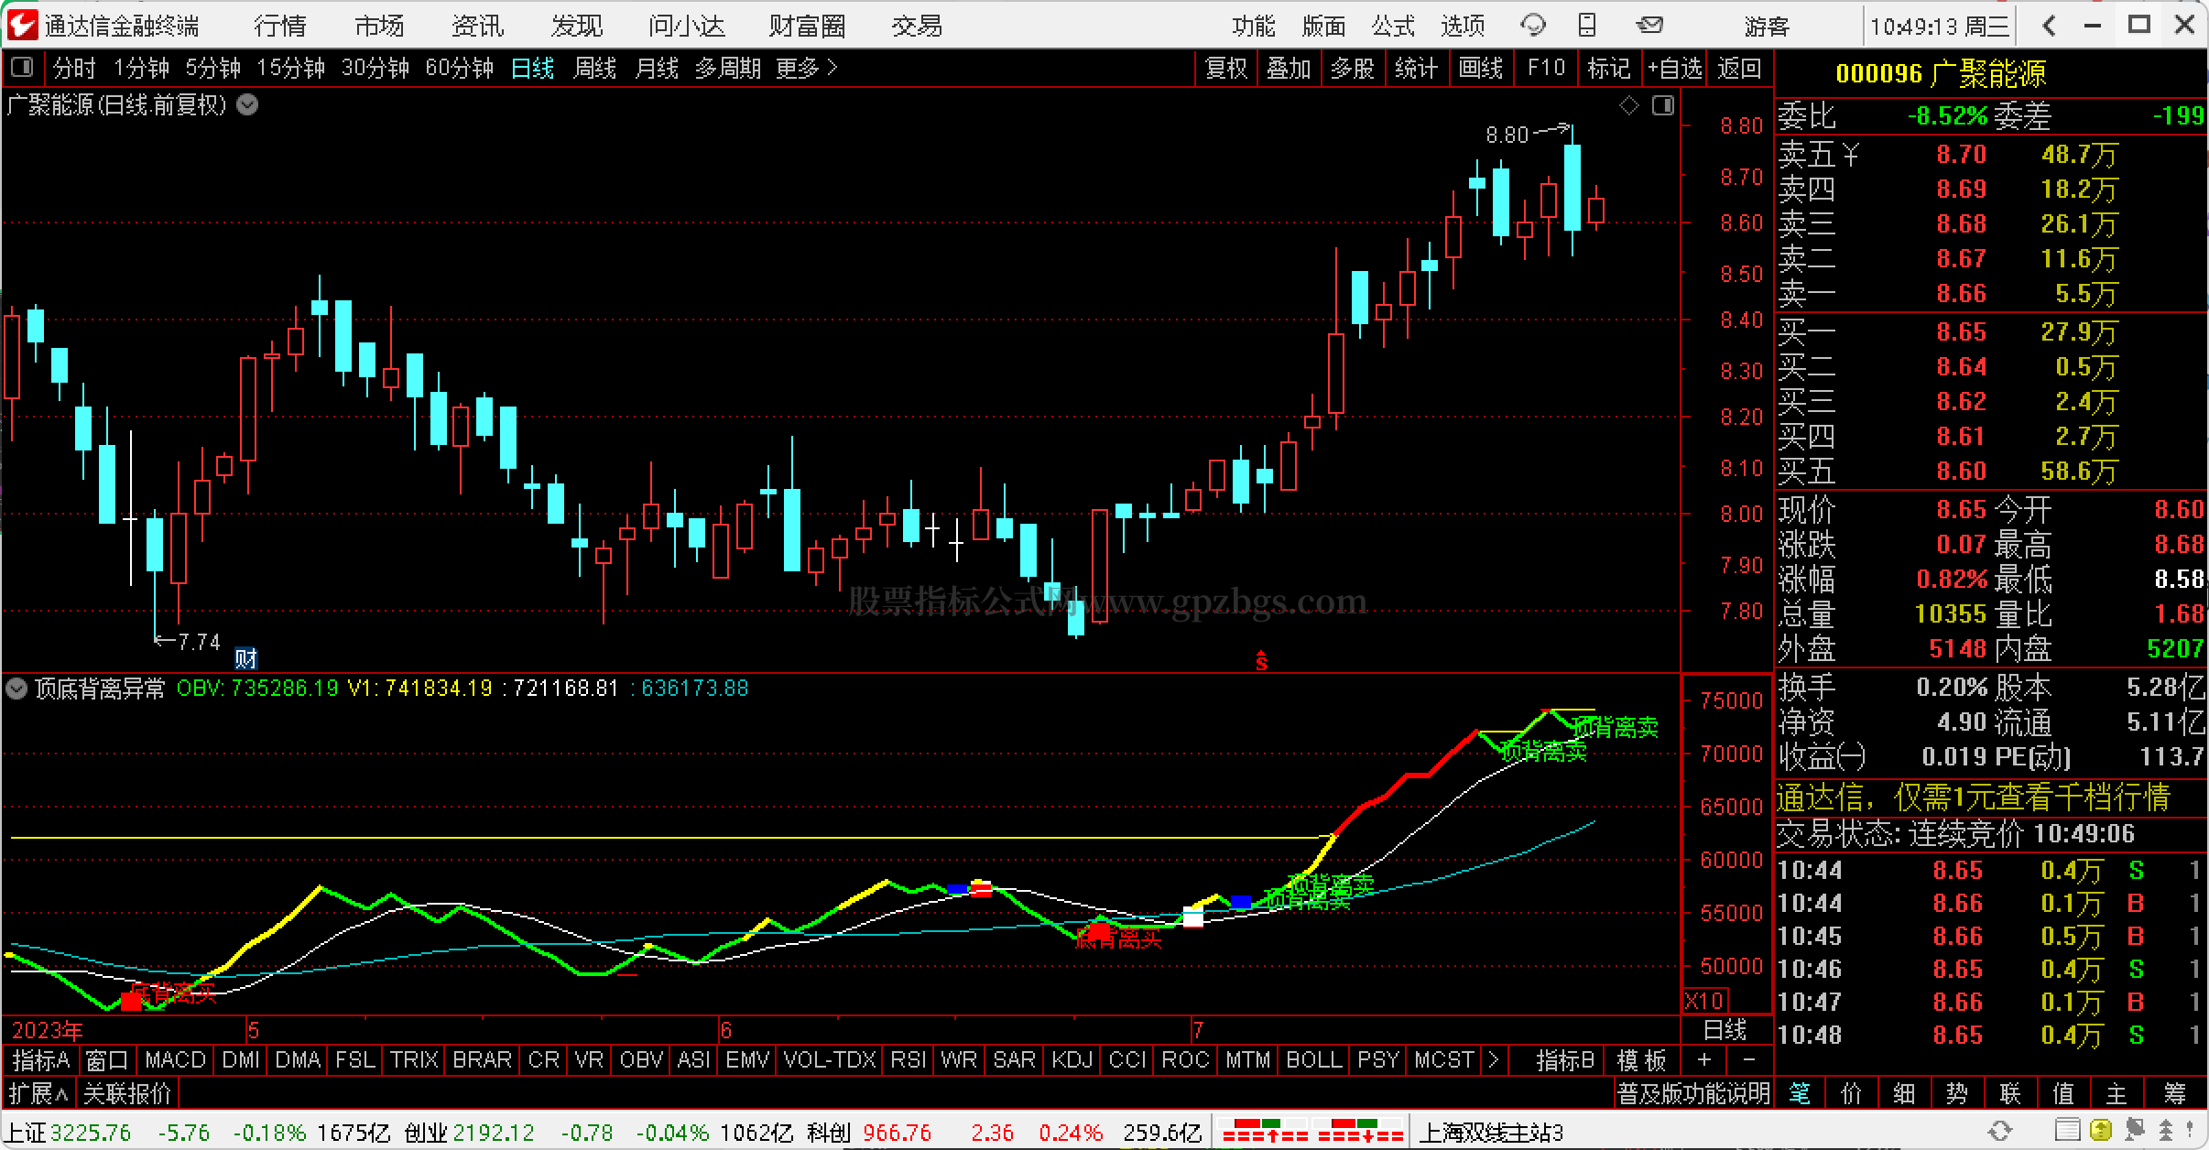Click the blue 财 marker on chart

tap(245, 657)
